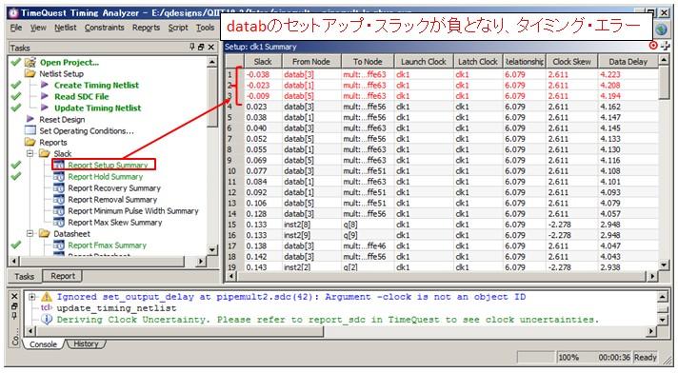Sort table by To Node column header
The width and height of the screenshot is (678, 373).
pos(368,62)
